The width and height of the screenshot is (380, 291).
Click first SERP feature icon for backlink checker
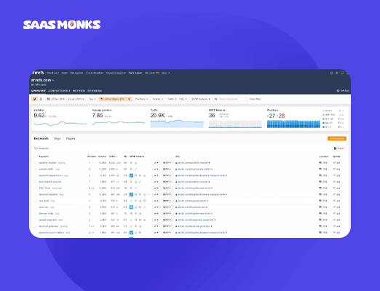click(131, 163)
